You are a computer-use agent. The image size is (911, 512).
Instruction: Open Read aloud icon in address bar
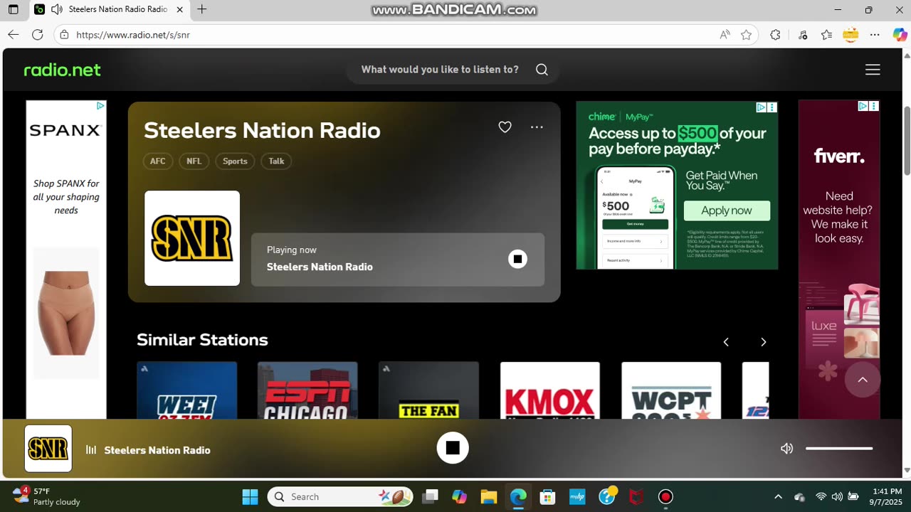tap(725, 34)
